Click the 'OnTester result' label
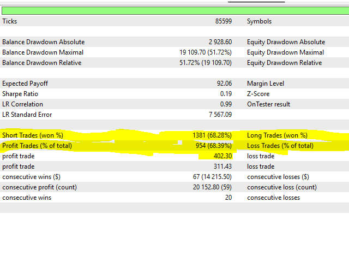 [269, 104]
